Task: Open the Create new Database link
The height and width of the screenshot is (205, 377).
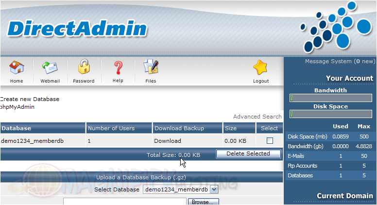Action: coord(29,99)
